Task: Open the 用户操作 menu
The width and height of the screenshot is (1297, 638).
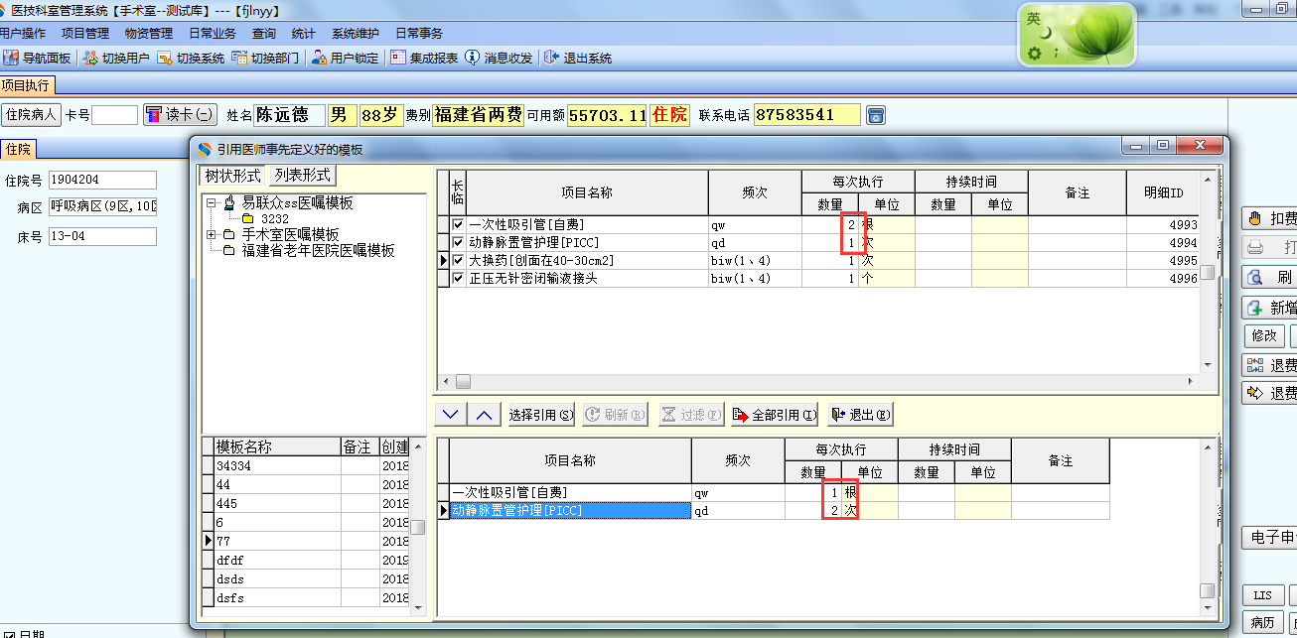Action: point(23,33)
